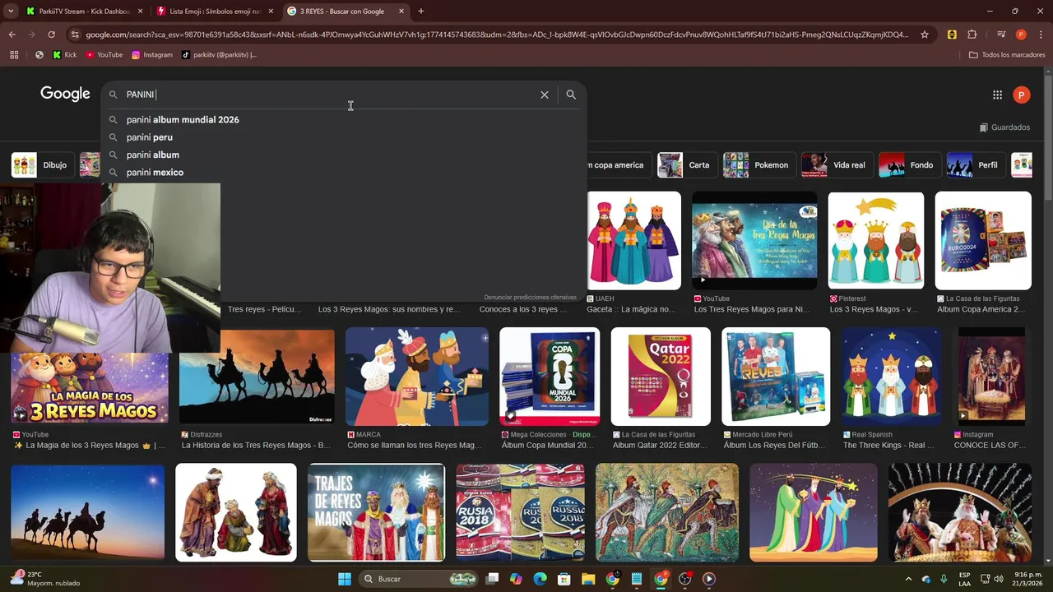This screenshot has width=1053, height=592.
Task: Filter images by Perfil chip
Action: coord(975,165)
